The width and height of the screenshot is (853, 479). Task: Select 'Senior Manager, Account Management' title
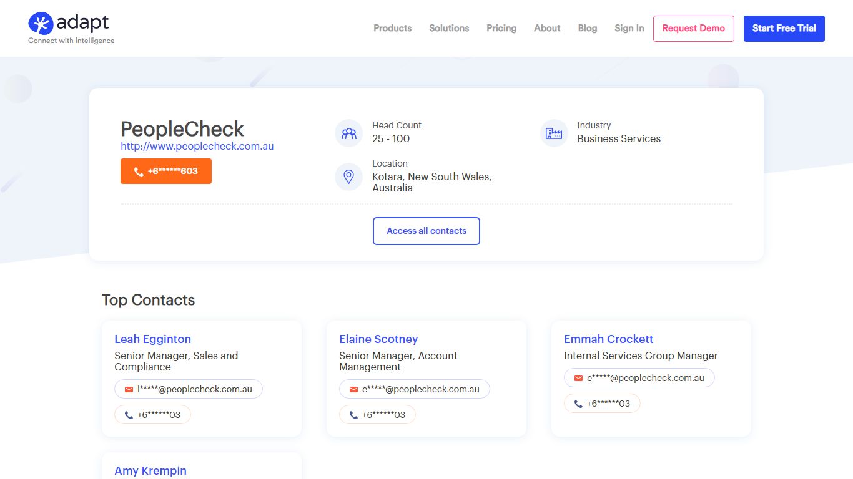(398, 361)
